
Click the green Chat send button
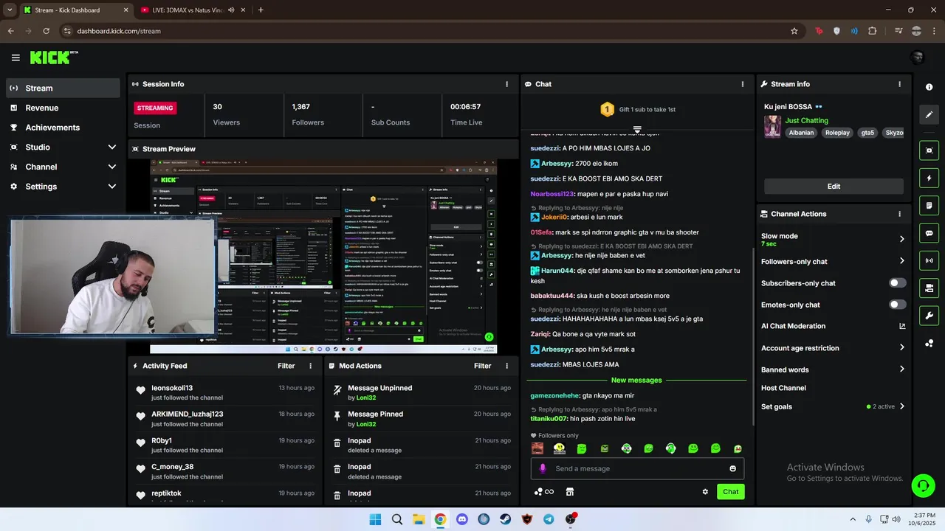point(730,492)
